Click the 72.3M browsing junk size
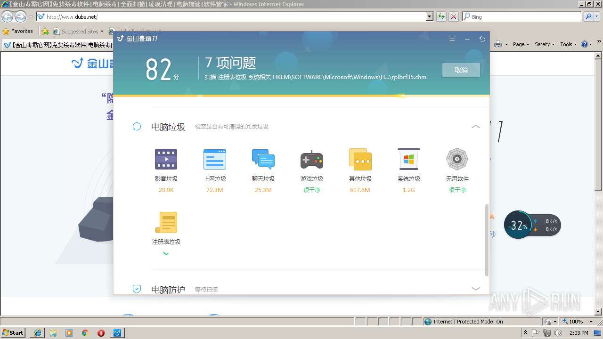 coord(214,190)
